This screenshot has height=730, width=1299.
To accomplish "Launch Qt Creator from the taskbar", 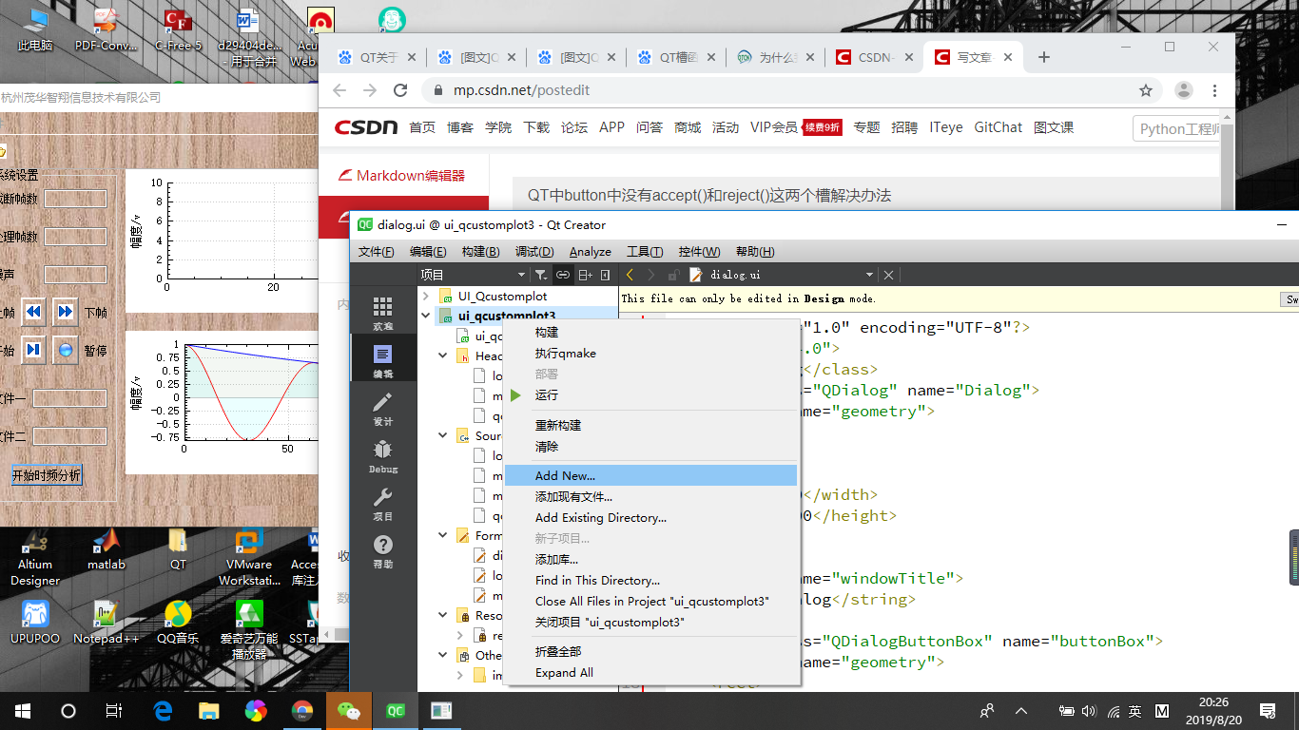I will [396, 711].
